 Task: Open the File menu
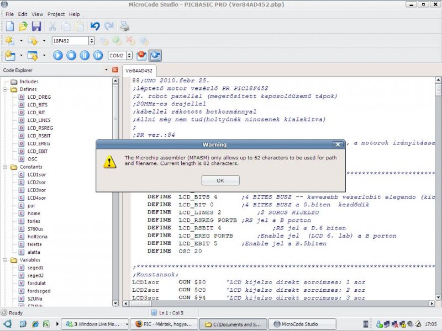tap(9, 14)
